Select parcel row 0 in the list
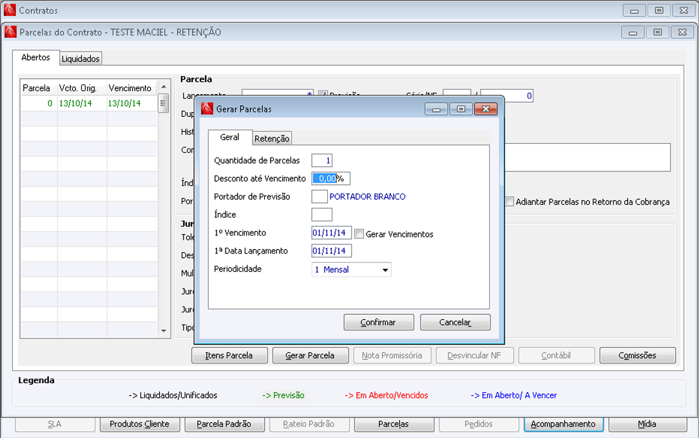 coord(89,103)
